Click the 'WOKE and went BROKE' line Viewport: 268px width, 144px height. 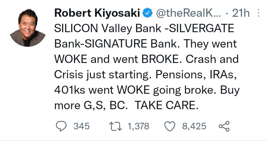pos(116,59)
